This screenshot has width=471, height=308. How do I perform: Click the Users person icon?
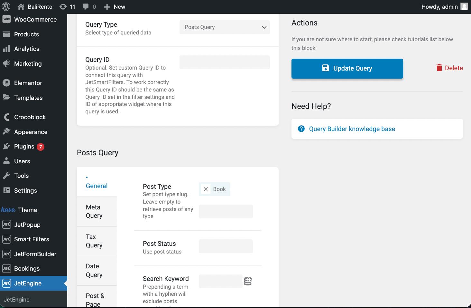[x=6, y=161]
